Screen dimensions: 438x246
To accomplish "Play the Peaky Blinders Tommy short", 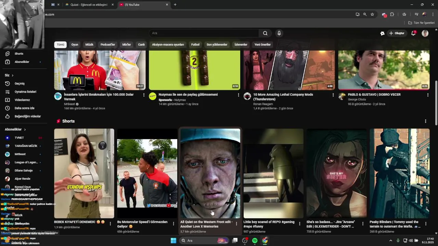I will pos(400,173).
